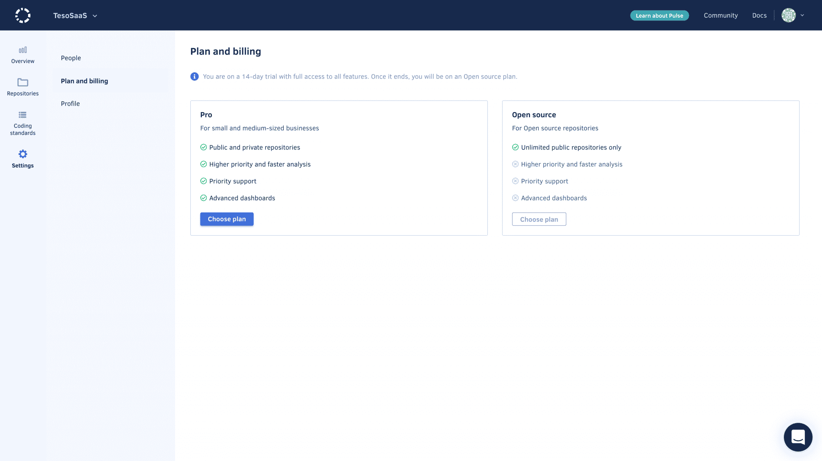The height and width of the screenshot is (461, 822).
Task: Toggle Open source plan Priority support indicator
Action: coord(515,181)
